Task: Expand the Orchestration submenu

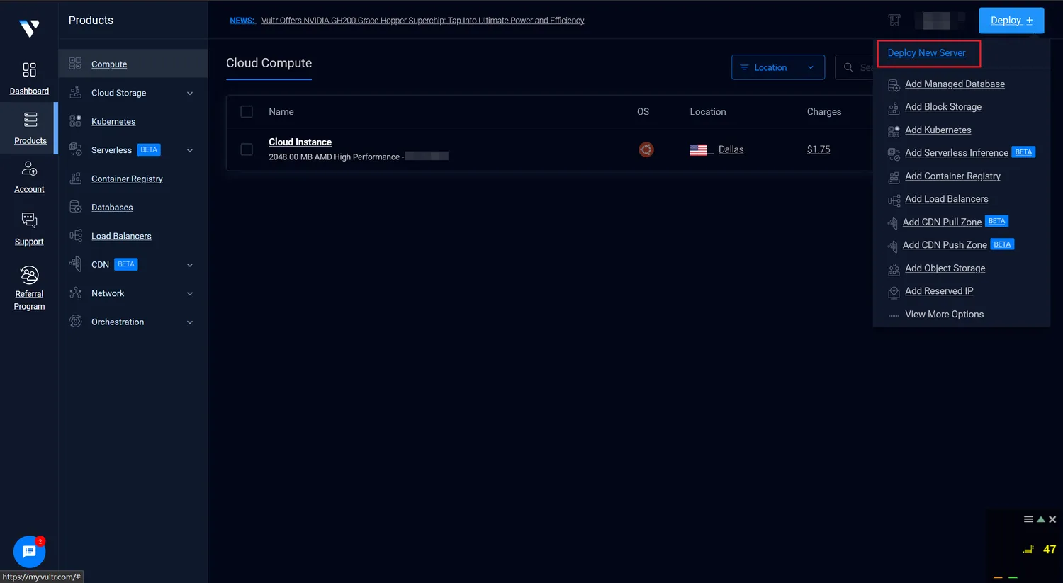Action: point(189,322)
